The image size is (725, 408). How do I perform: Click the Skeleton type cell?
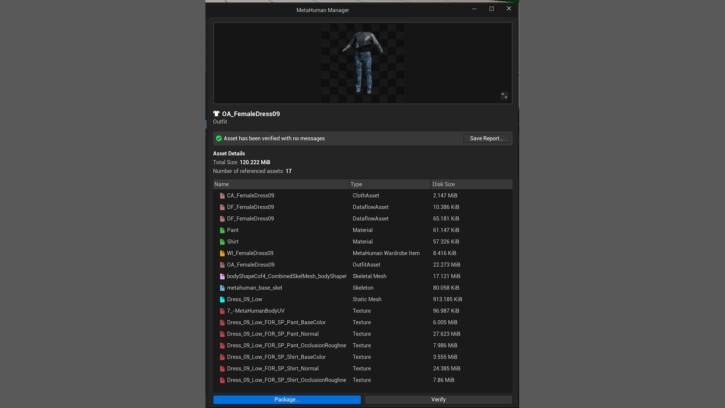pos(363,288)
